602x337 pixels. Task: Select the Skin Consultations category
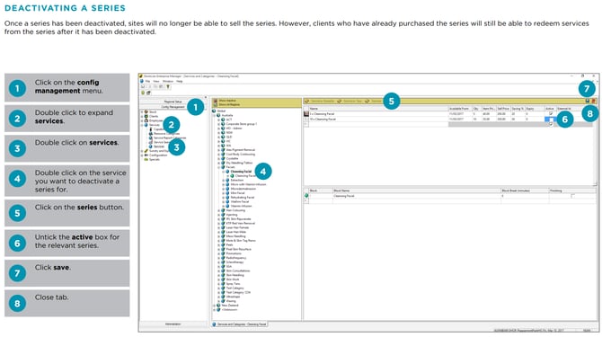238,270
